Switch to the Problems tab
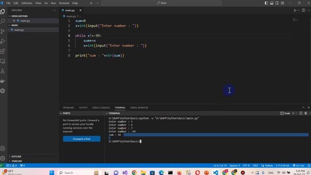Image resolution: width=311 pixels, height=175 pixels. [x=69, y=107]
